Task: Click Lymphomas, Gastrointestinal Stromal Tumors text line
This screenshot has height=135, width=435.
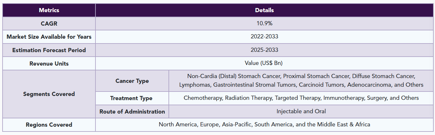Action: coord(301,85)
